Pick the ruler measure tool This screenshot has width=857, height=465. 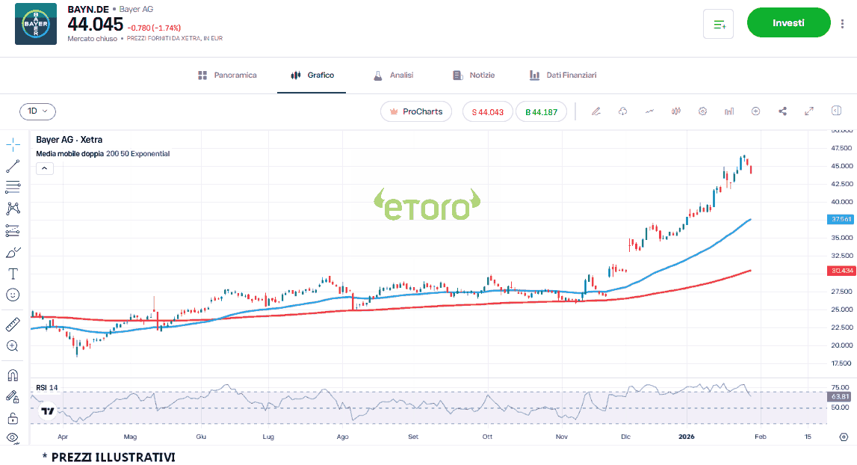13,324
